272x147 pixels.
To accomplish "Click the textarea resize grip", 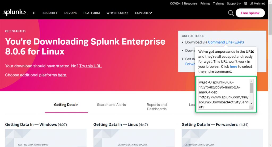I will coord(252,108).
